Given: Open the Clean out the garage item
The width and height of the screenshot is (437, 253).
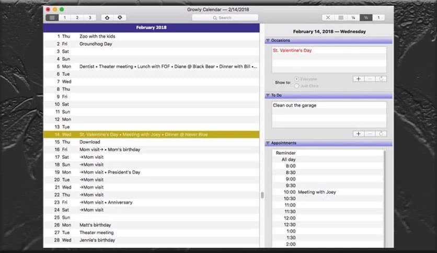Looking at the screenshot, I should point(295,106).
